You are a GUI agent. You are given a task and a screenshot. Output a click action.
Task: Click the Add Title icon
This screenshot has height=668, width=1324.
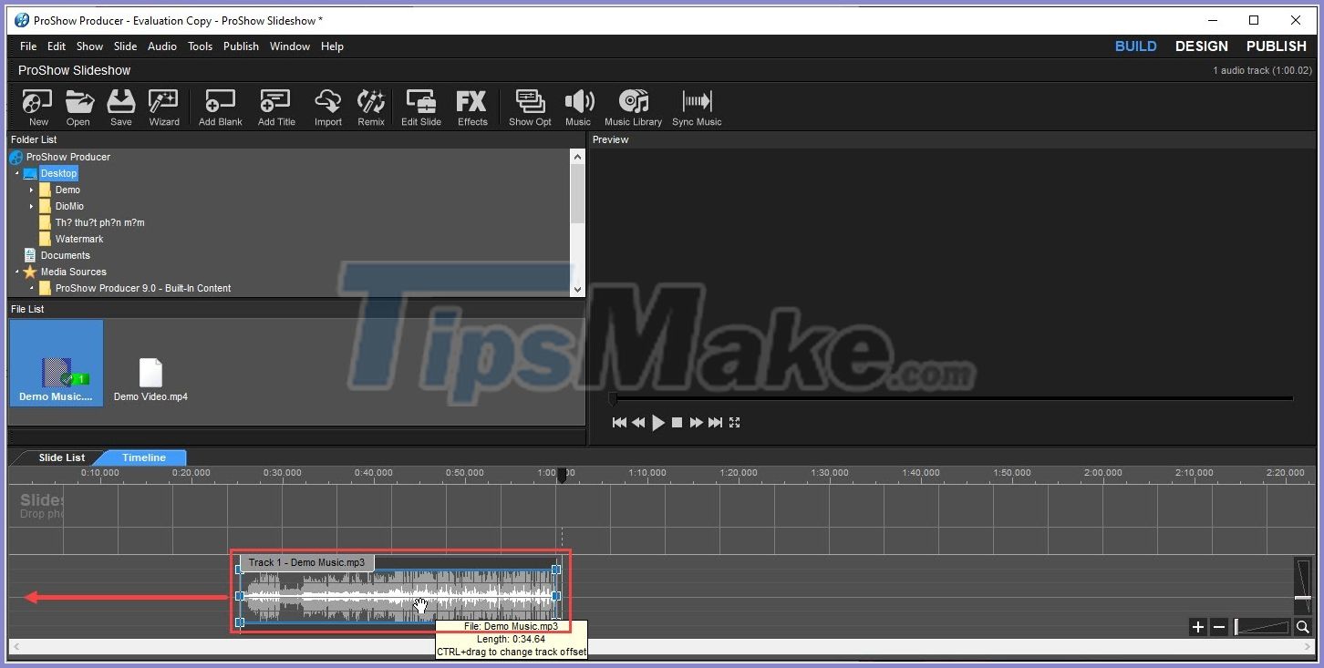tap(275, 107)
